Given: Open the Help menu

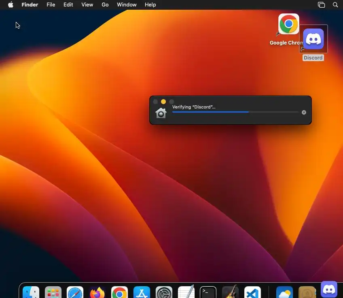Looking at the screenshot, I should [x=150, y=4].
